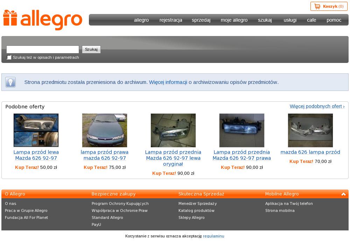Open the cafe menu item
The width and height of the screenshot is (350, 243).
[x=311, y=20]
